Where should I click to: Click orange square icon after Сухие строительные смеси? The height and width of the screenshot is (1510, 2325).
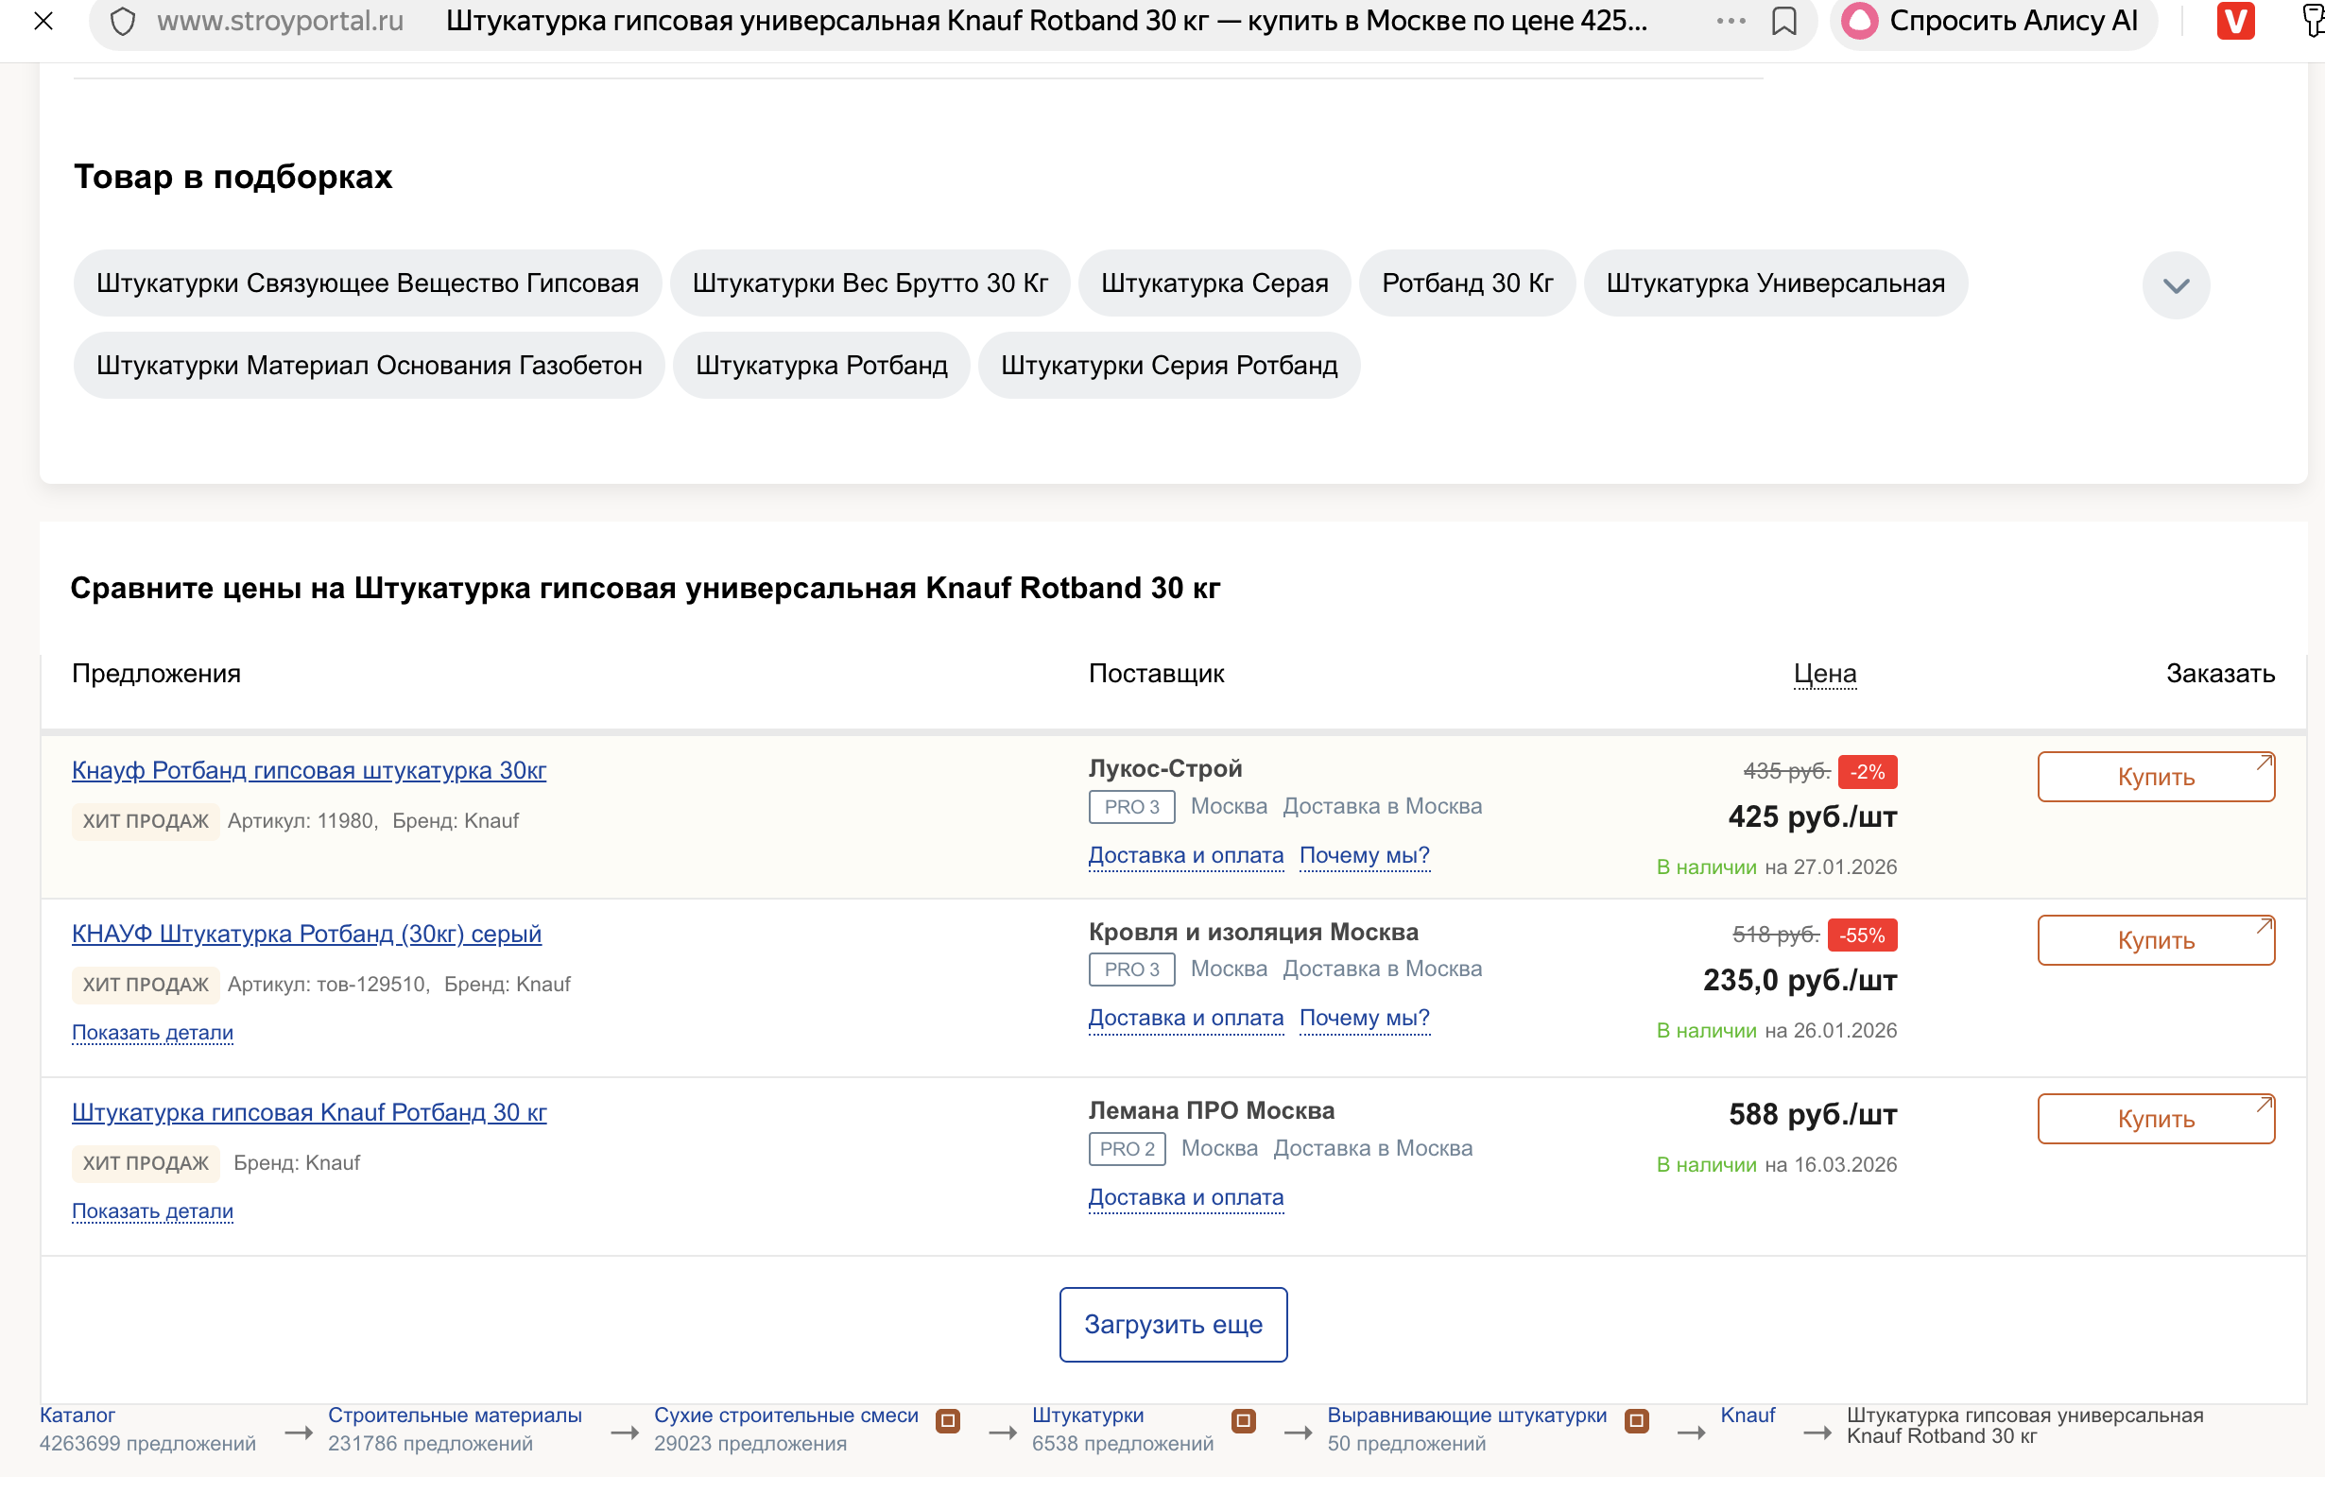pos(948,1420)
